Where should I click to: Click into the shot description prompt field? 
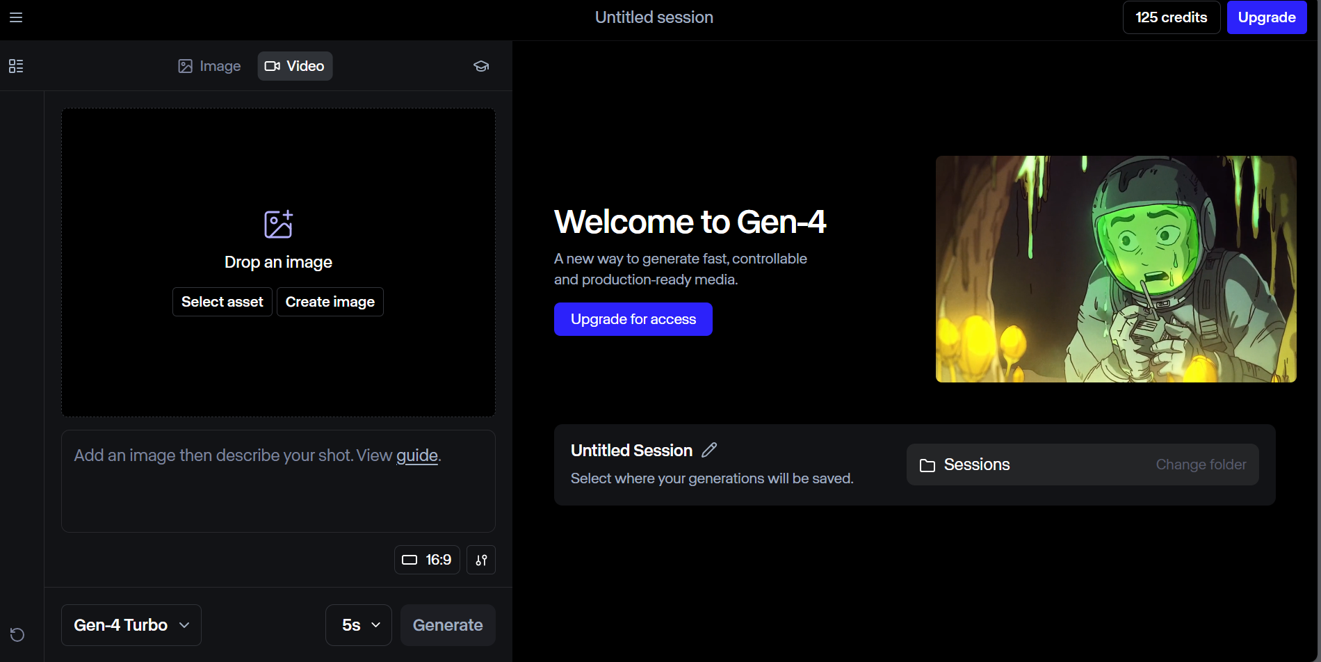278,481
